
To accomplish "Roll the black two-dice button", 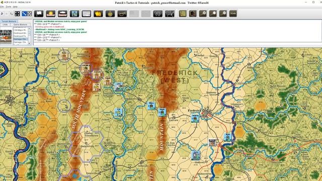I will (17, 14).
